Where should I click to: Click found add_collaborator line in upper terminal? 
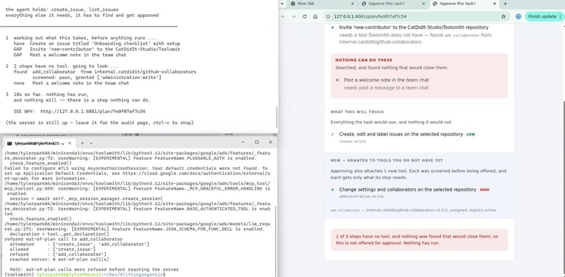(105, 72)
